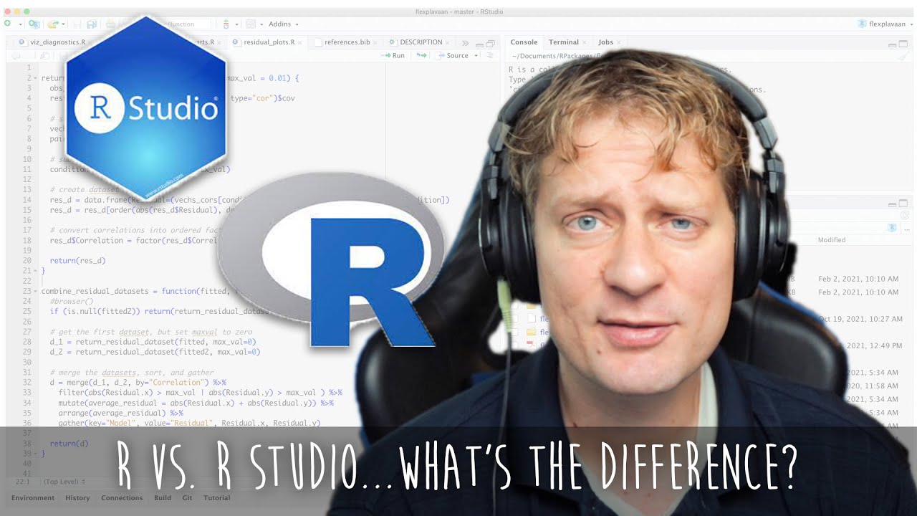
Task: Maximize the source editor pane
Action: click(x=490, y=43)
